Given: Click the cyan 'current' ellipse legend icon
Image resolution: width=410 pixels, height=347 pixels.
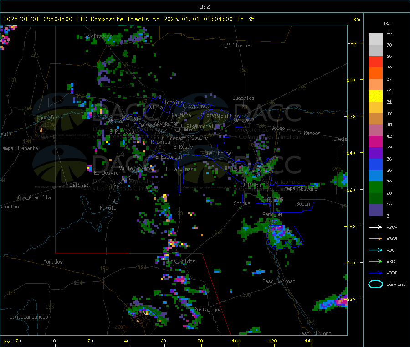Looking at the screenshot, I should (x=375, y=284).
